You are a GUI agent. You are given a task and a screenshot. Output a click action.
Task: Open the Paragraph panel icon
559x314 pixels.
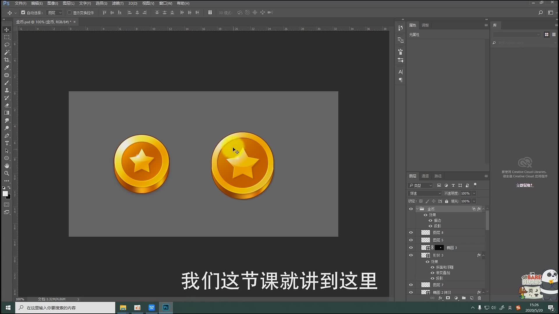[401, 80]
